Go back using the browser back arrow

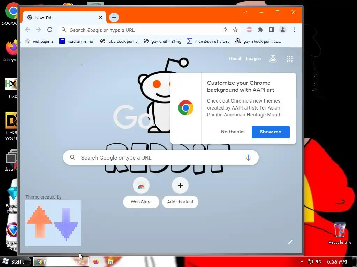pos(28,30)
